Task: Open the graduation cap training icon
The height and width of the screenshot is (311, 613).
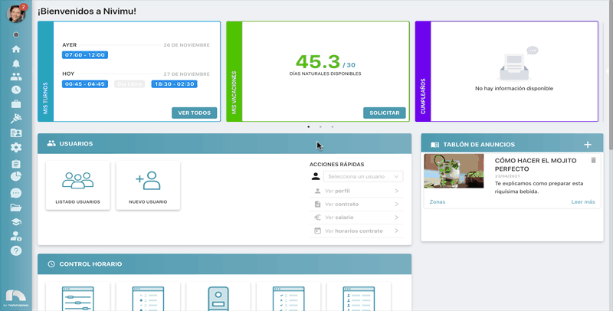Action: [16, 222]
